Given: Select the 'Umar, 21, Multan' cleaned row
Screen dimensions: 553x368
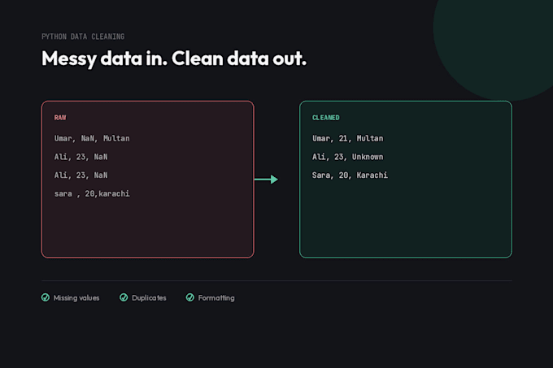Looking at the screenshot, I should [347, 138].
